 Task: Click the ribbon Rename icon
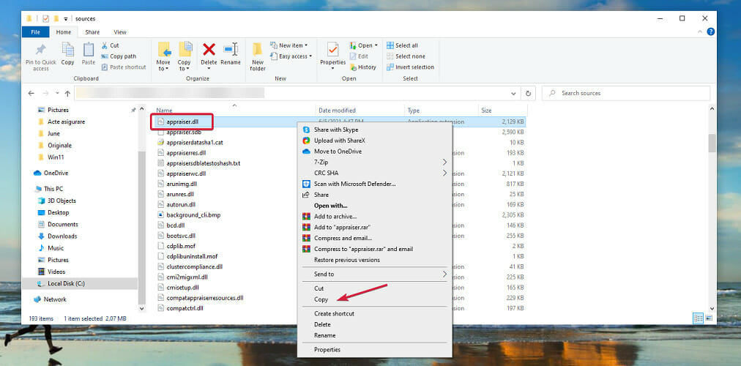tap(231, 49)
